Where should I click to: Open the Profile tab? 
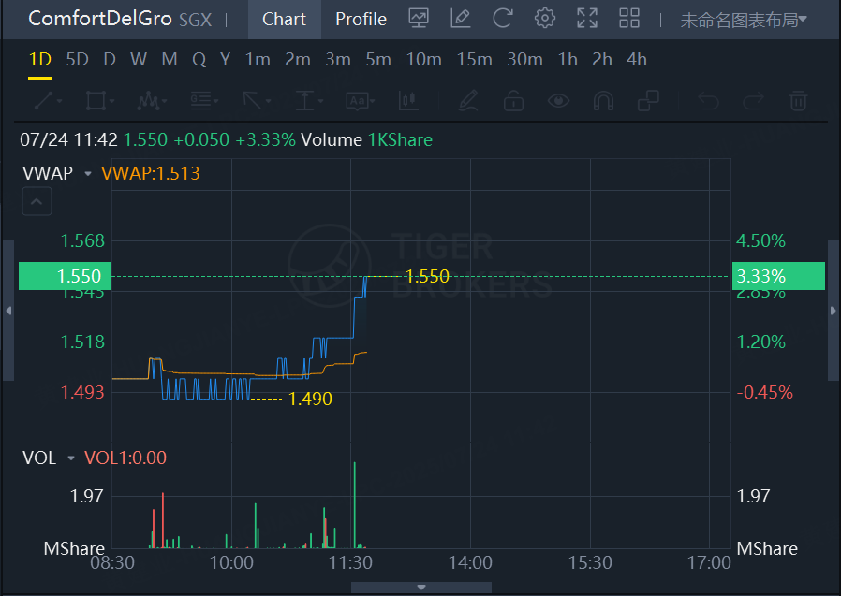coord(361,20)
